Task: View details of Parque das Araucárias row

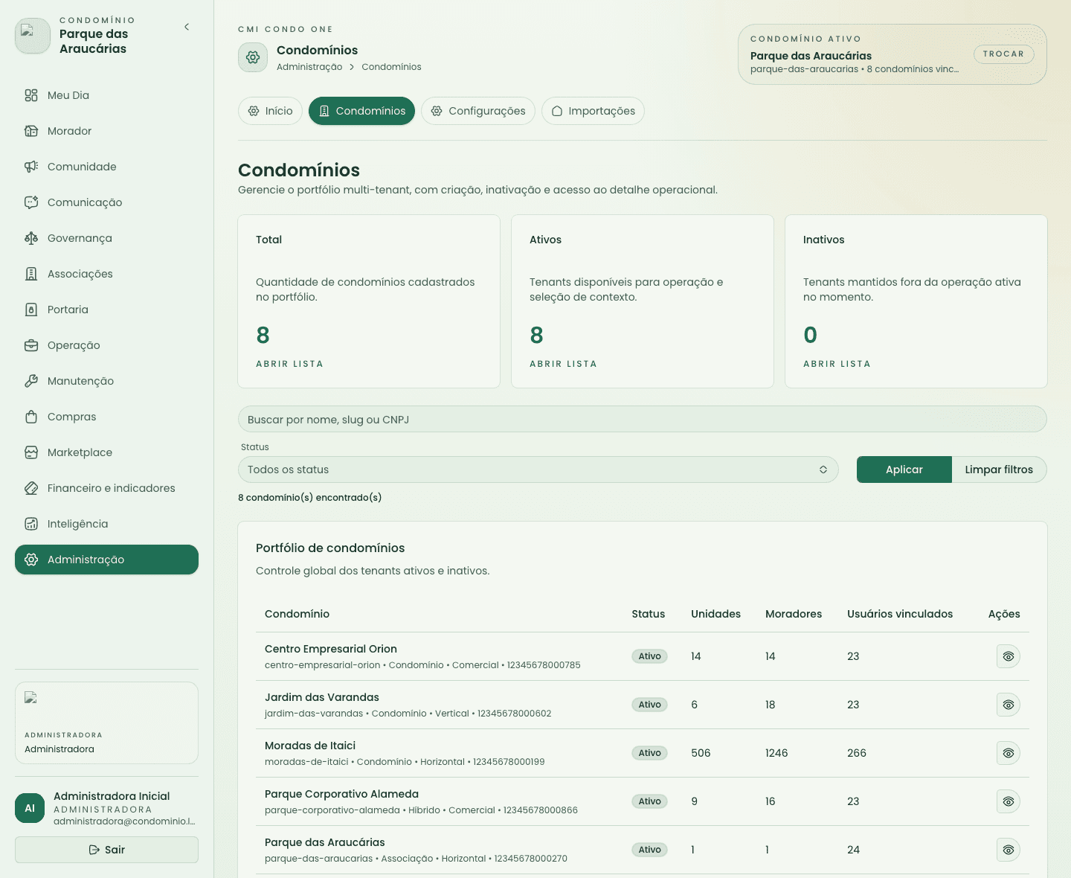Action: 1008,850
